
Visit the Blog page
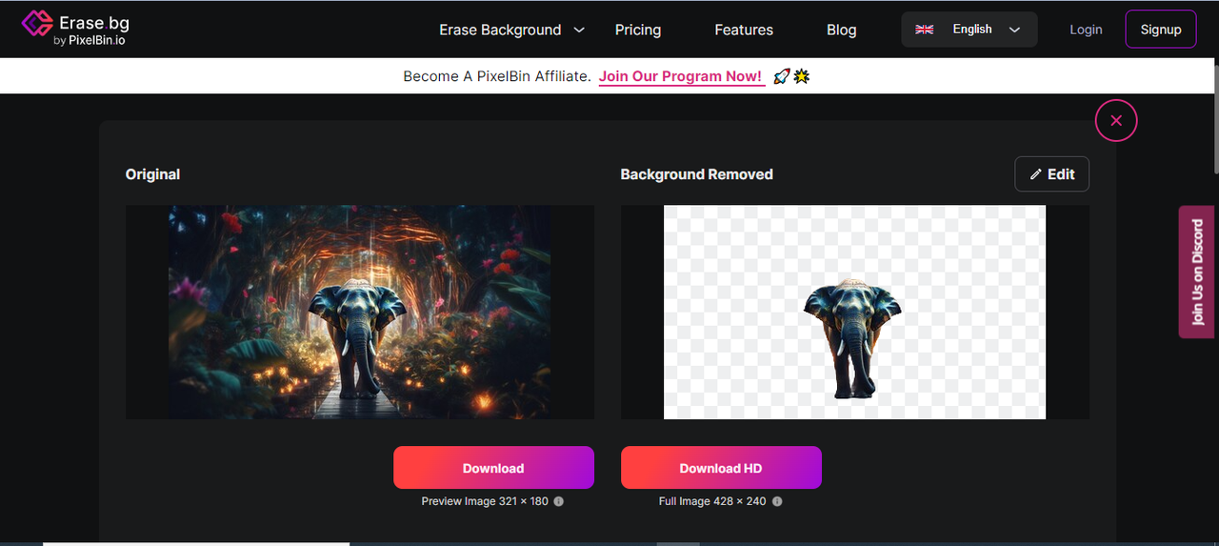coord(841,30)
